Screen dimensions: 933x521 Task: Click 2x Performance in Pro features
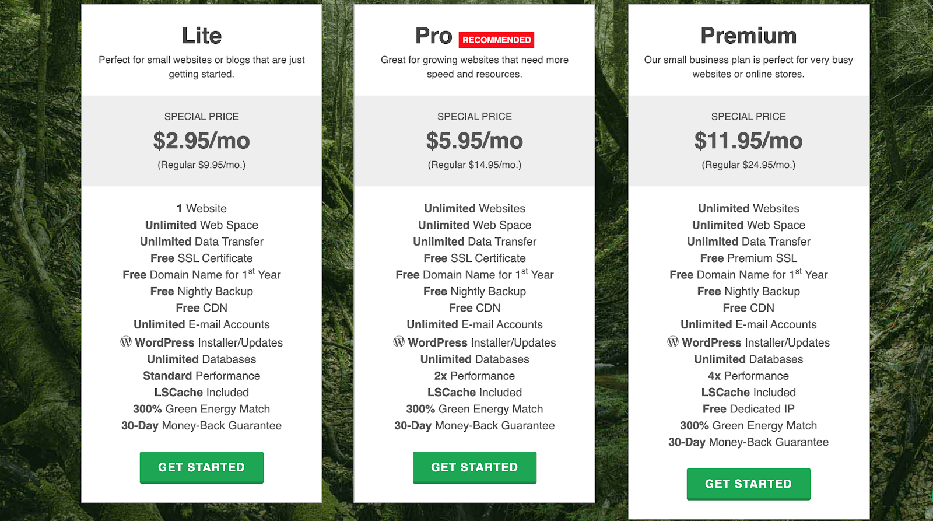tap(475, 376)
